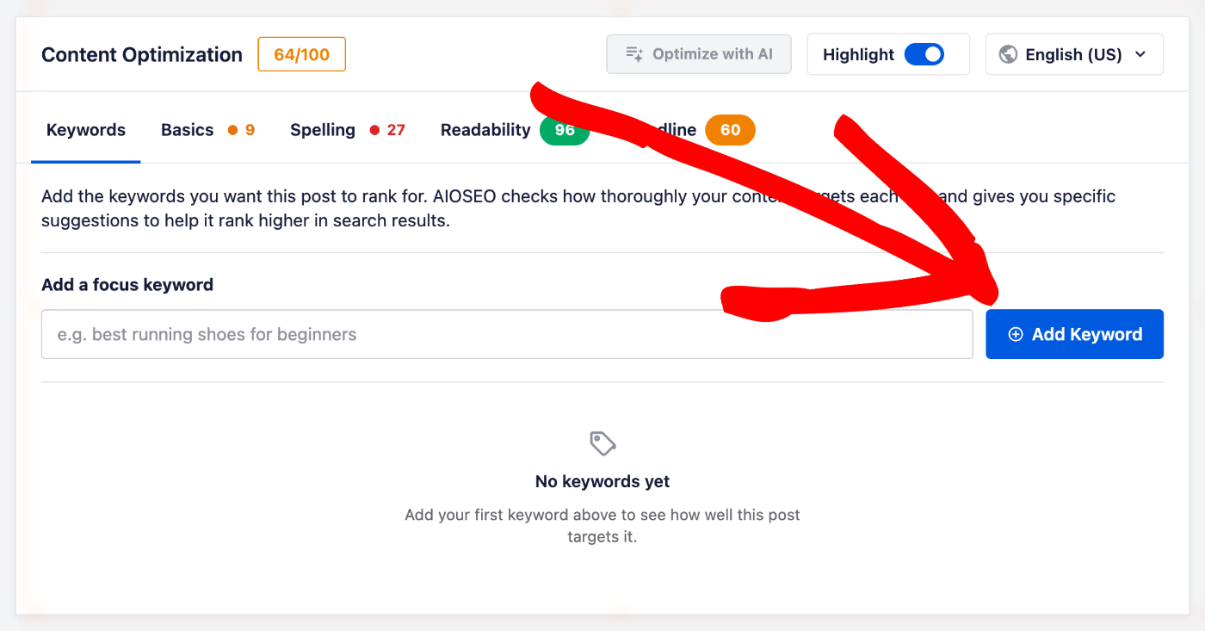Click the plus circle icon on Add Keyword
The image size is (1205, 631).
[x=1016, y=334]
